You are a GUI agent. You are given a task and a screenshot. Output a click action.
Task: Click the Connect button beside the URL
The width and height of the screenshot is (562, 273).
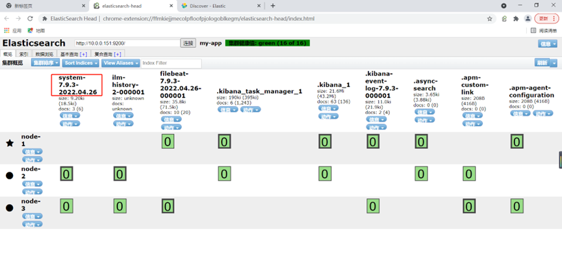tap(188, 43)
